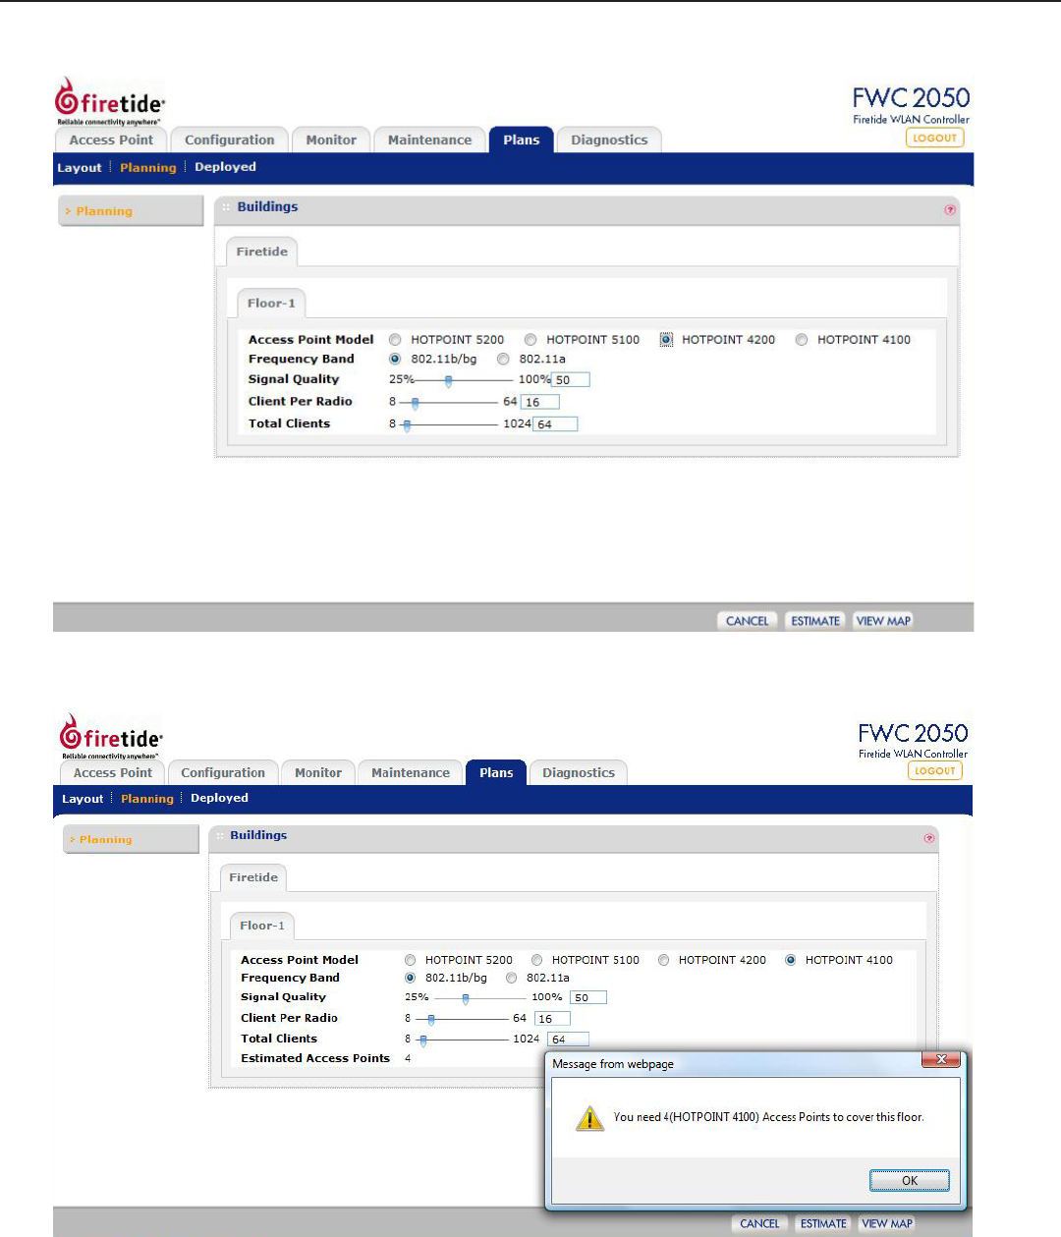Viewport: 1061px width, 1237px height.
Task: Focus Signal Quality value field, lower screenshot
Action: click(588, 997)
